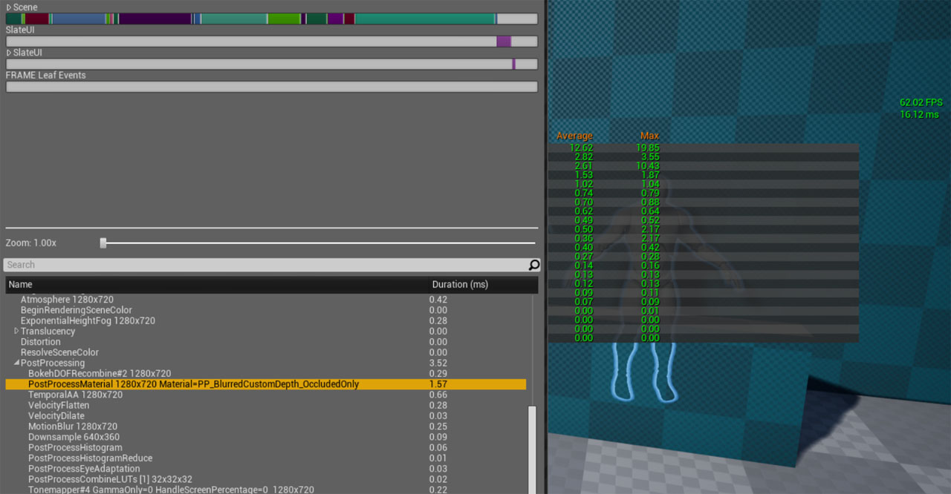This screenshot has height=494, width=951.
Task: Click the 1.57 duration value
Action: [438, 384]
